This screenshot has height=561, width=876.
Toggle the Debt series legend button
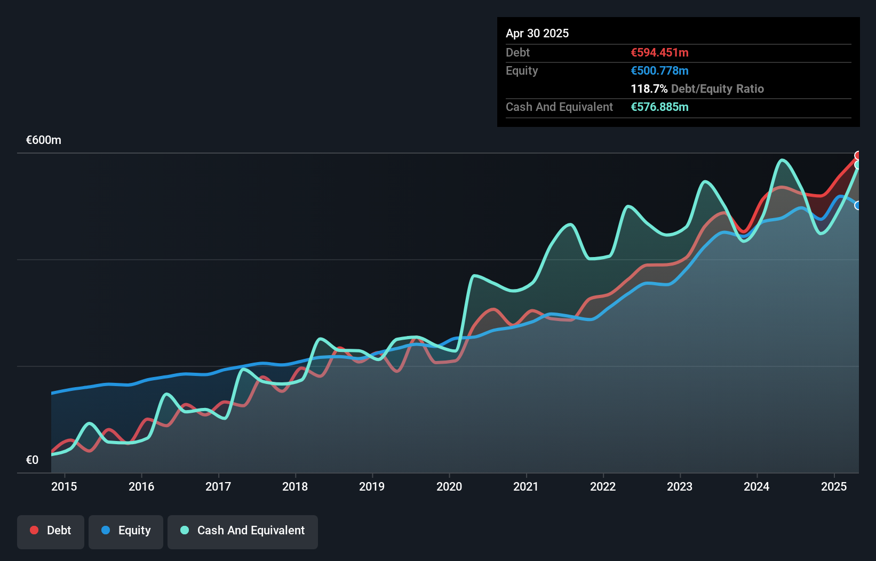click(x=51, y=531)
